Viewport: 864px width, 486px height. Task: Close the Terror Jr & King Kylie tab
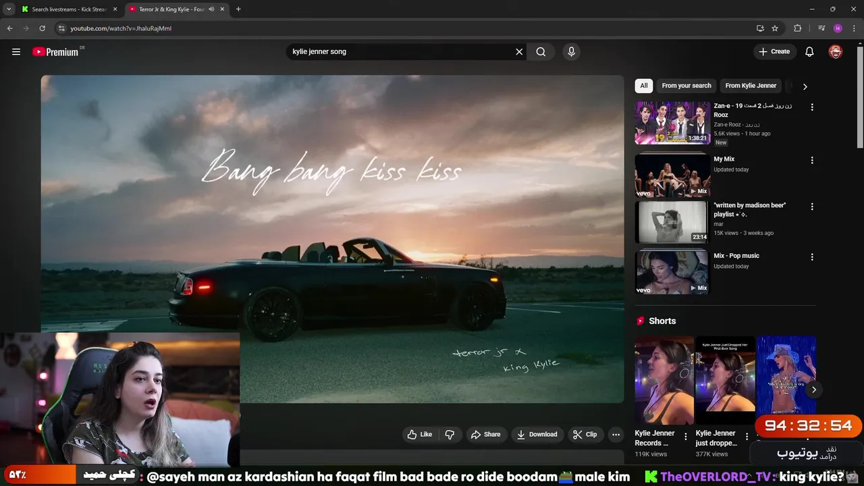pyautogui.click(x=222, y=9)
